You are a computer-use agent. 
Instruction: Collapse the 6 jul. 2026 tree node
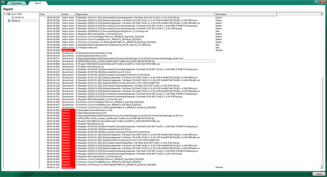coord(5,14)
